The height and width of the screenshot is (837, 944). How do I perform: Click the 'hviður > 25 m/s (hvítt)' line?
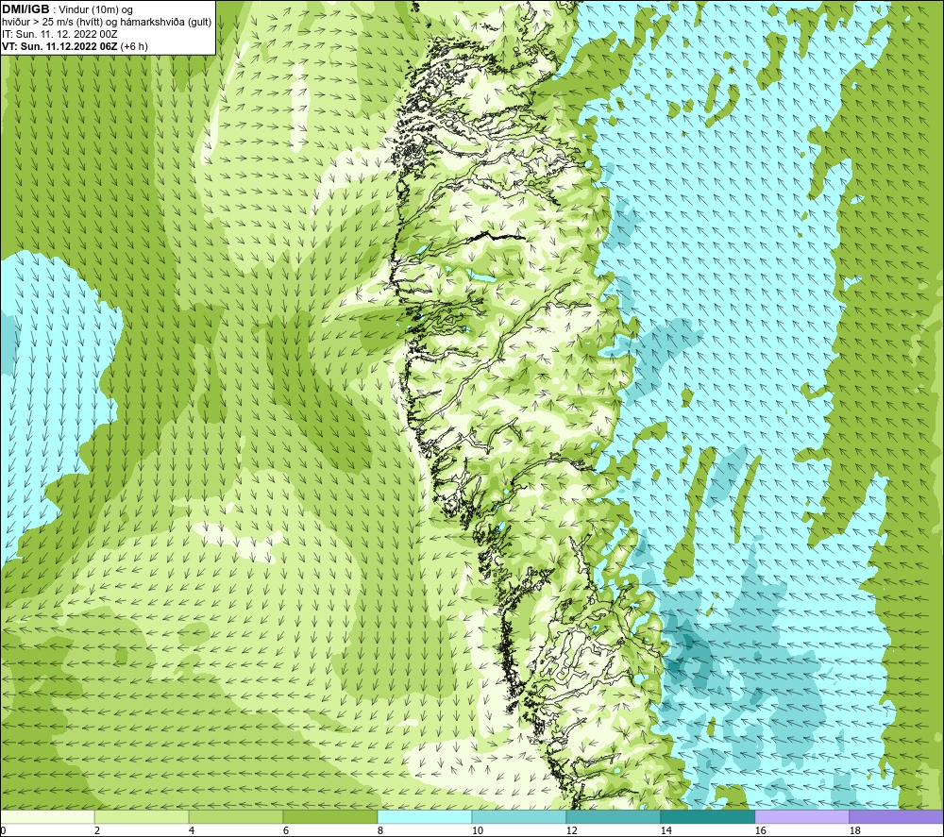(52, 23)
